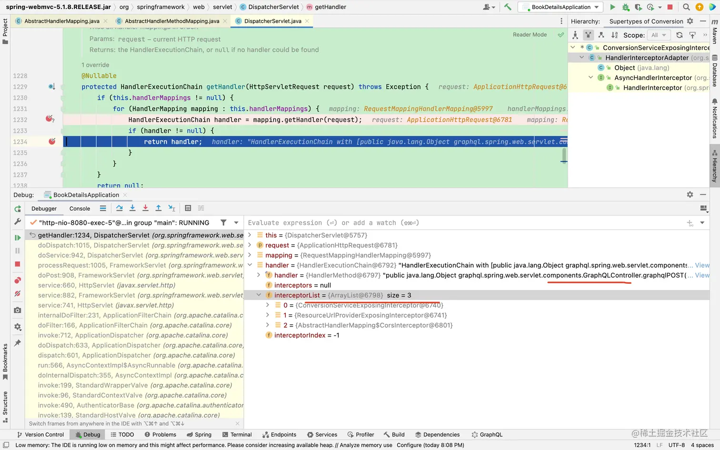
Task: Expand the request variable node
Action: pos(250,245)
